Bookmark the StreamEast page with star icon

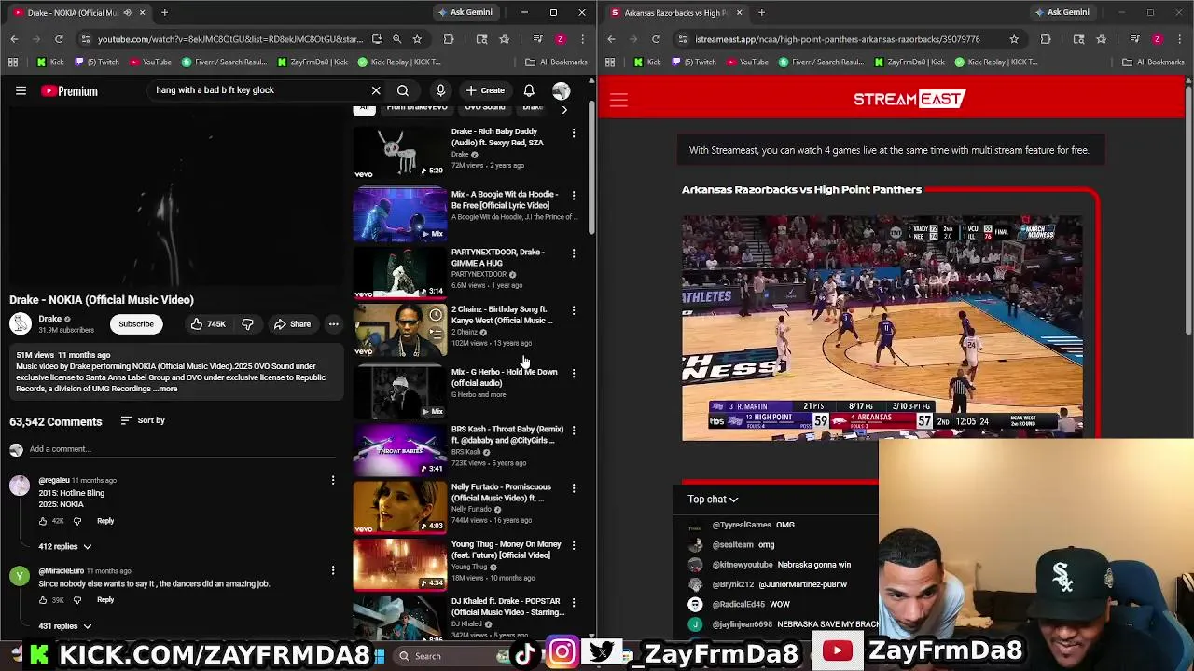click(1014, 39)
